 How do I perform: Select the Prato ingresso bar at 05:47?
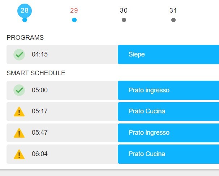point(168,133)
